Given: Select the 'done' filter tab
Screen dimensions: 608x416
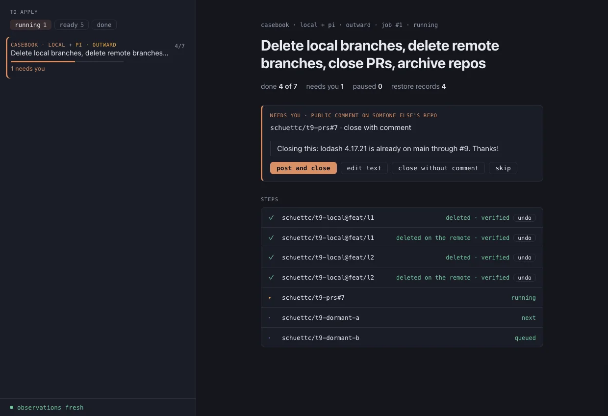Looking at the screenshot, I should pyautogui.click(x=104, y=25).
